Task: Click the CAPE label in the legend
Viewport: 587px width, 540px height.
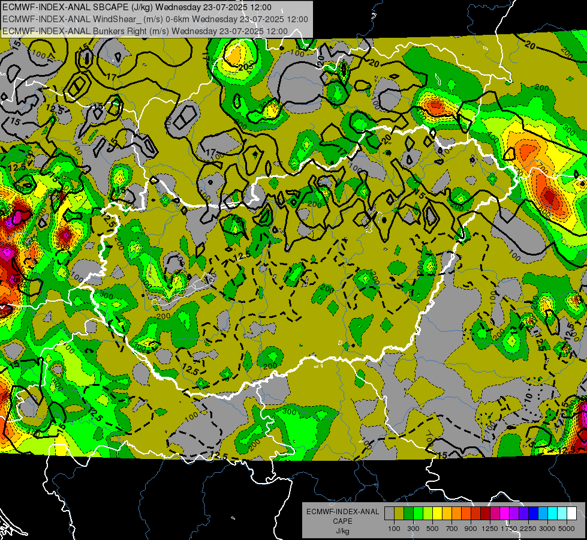Action: (x=342, y=521)
